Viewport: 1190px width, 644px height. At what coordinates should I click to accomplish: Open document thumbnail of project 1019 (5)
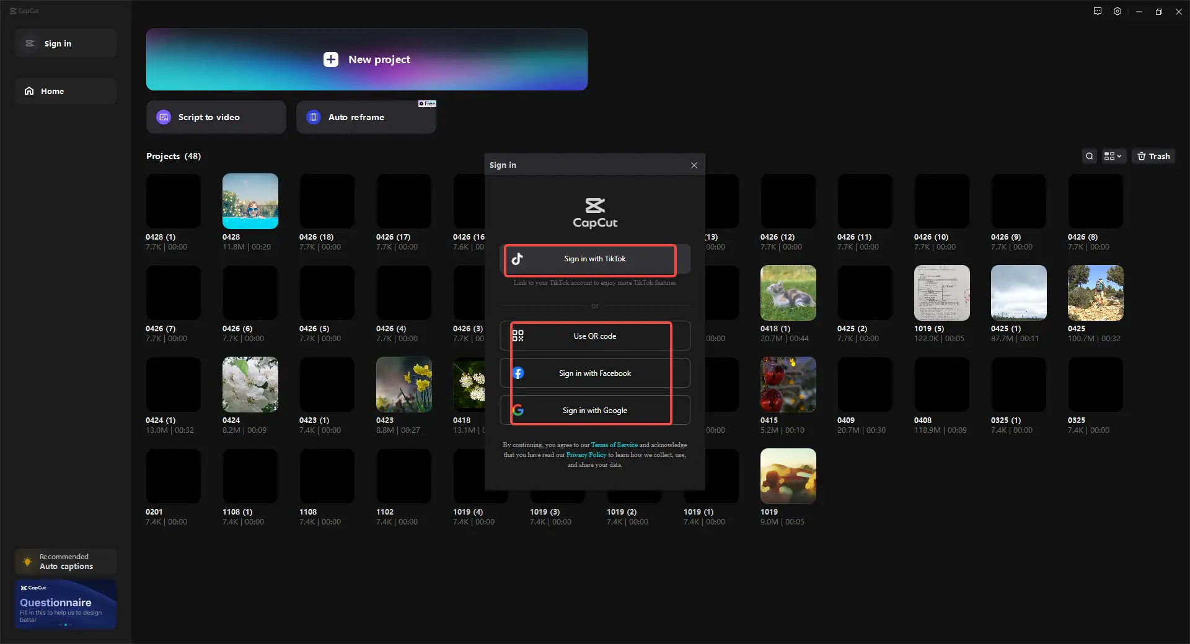942,293
